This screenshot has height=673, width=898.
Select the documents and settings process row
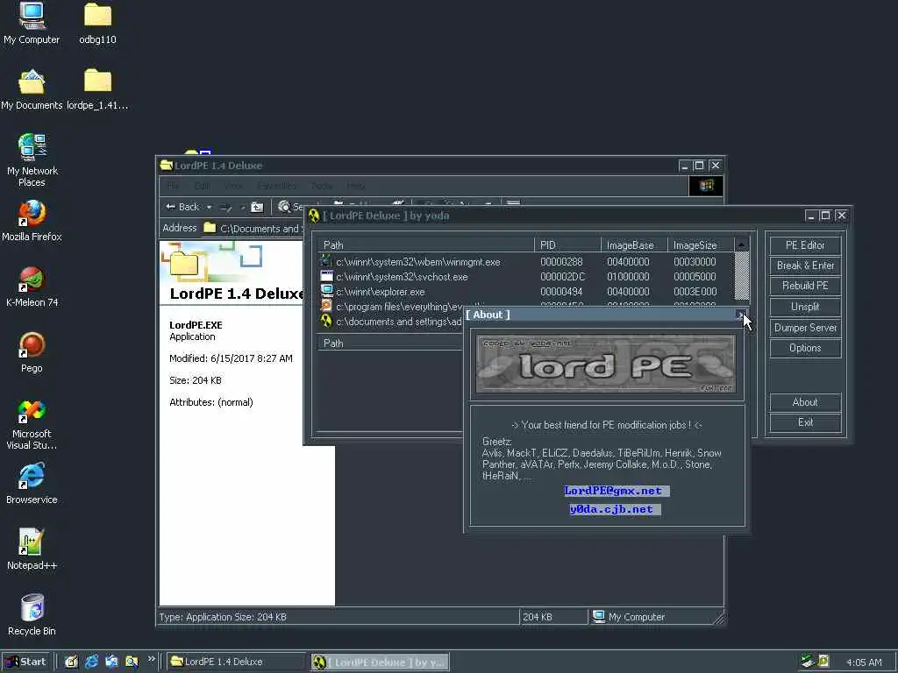pyautogui.click(x=391, y=321)
